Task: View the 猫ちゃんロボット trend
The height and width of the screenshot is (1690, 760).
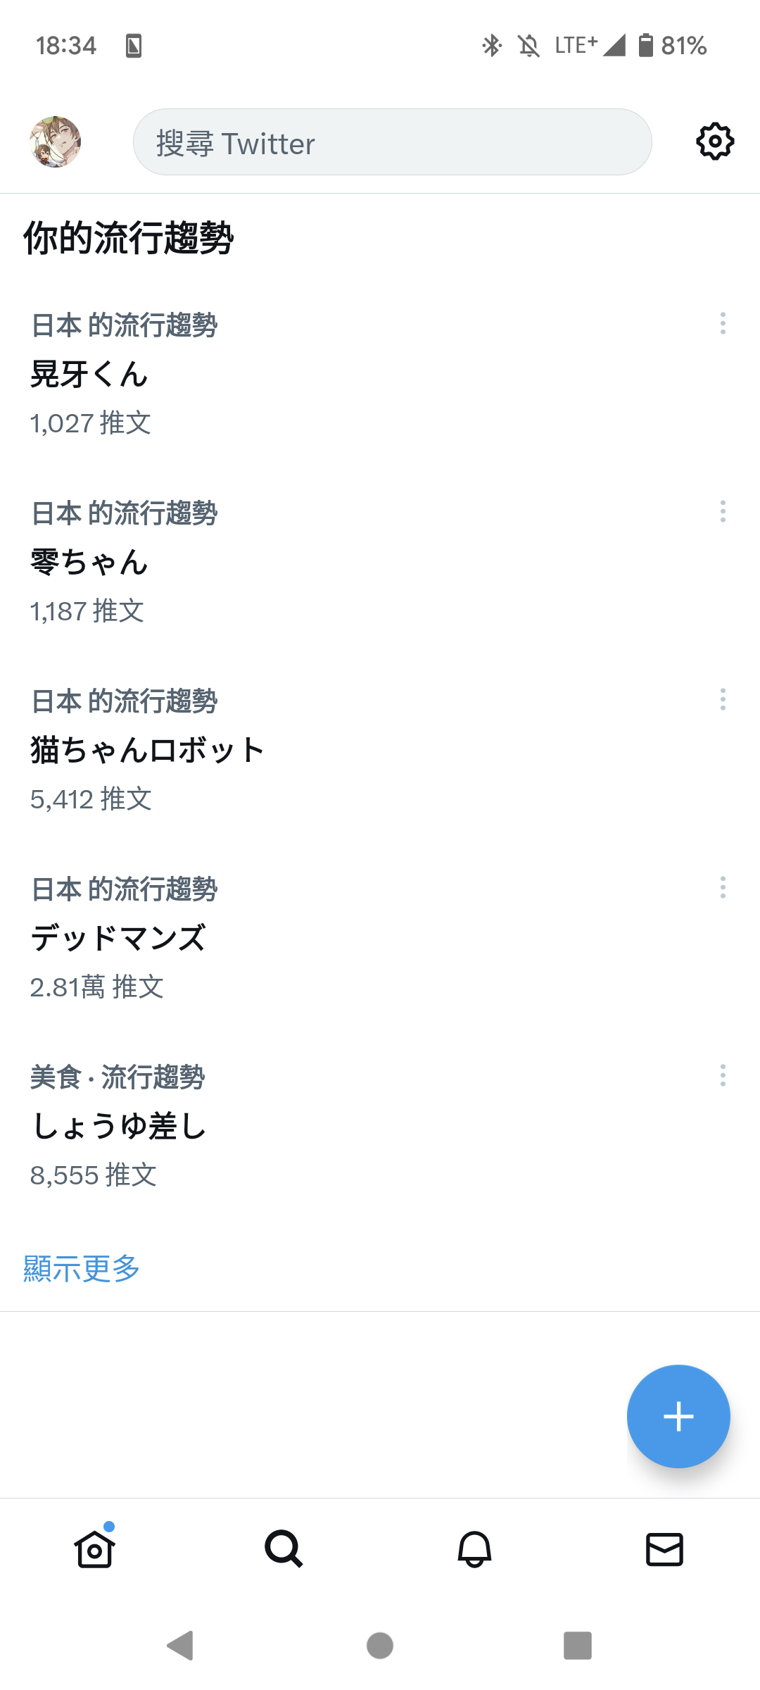Action: click(x=380, y=751)
